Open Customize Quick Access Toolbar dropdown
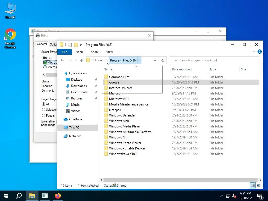The width and height of the screenshot is (268, 201). [81, 45]
